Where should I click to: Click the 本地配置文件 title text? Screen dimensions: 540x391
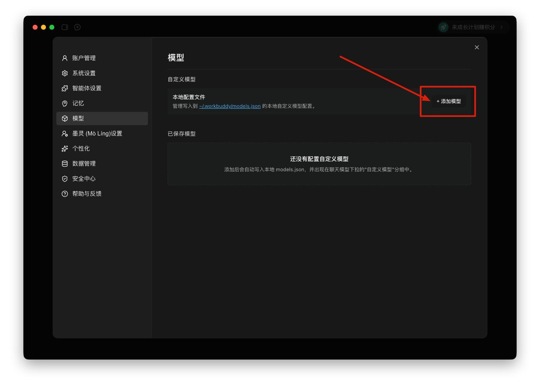pyautogui.click(x=189, y=97)
